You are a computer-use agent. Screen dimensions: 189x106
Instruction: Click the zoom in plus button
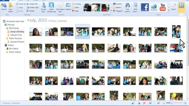coord(185,103)
